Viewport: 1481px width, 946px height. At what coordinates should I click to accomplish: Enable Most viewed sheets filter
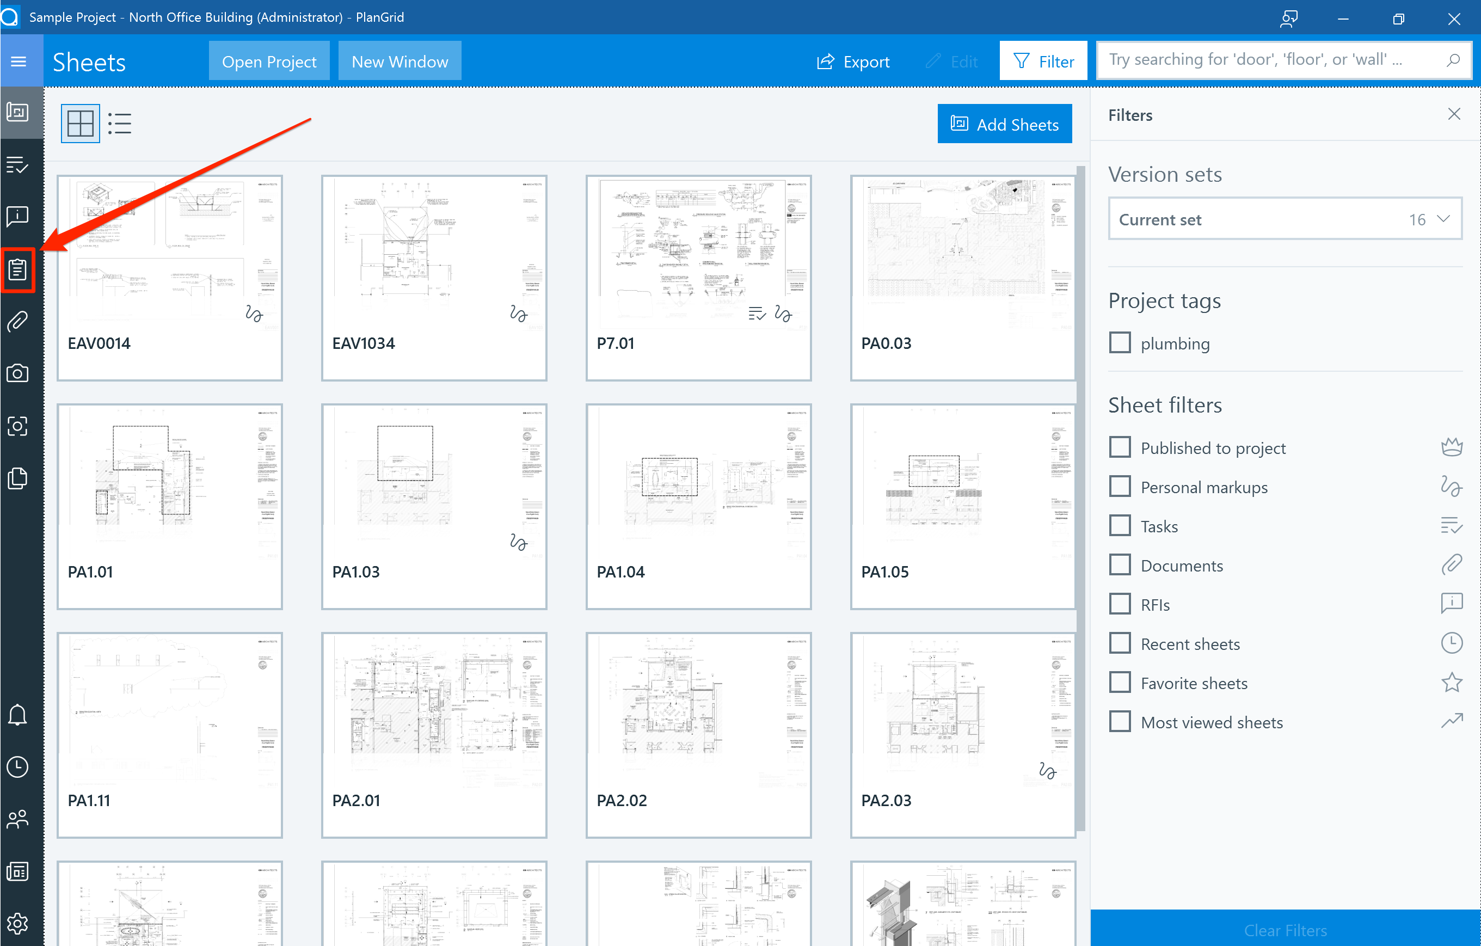tap(1120, 722)
